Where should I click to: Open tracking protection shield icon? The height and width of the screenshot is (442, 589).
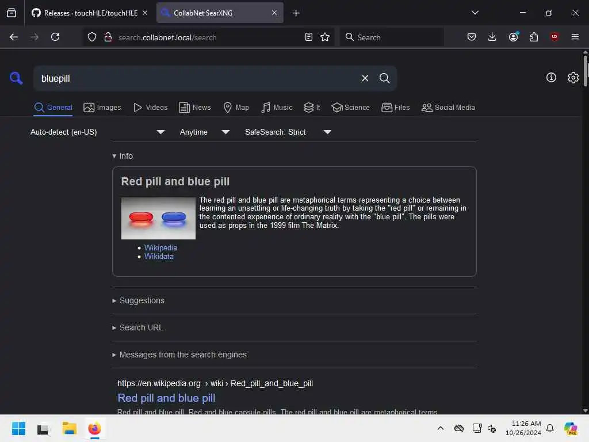tap(92, 37)
